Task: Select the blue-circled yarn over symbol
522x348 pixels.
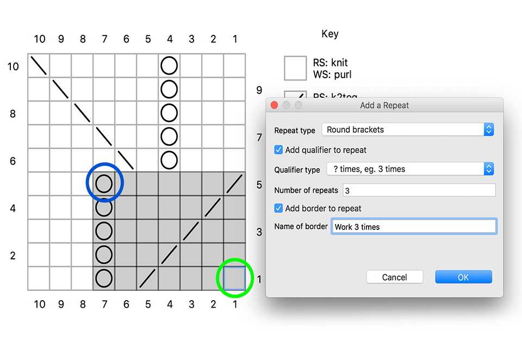Action: [x=104, y=184]
